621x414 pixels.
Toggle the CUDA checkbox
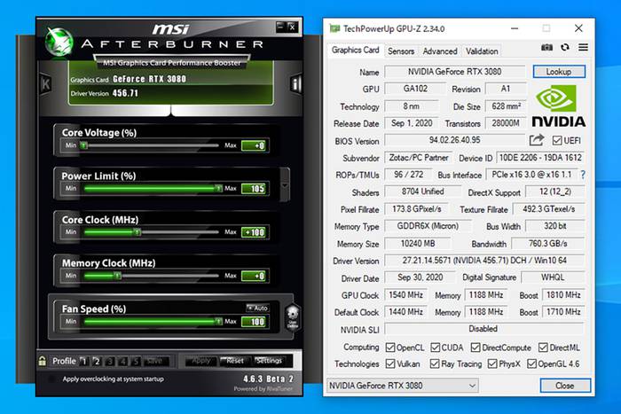(436, 348)
